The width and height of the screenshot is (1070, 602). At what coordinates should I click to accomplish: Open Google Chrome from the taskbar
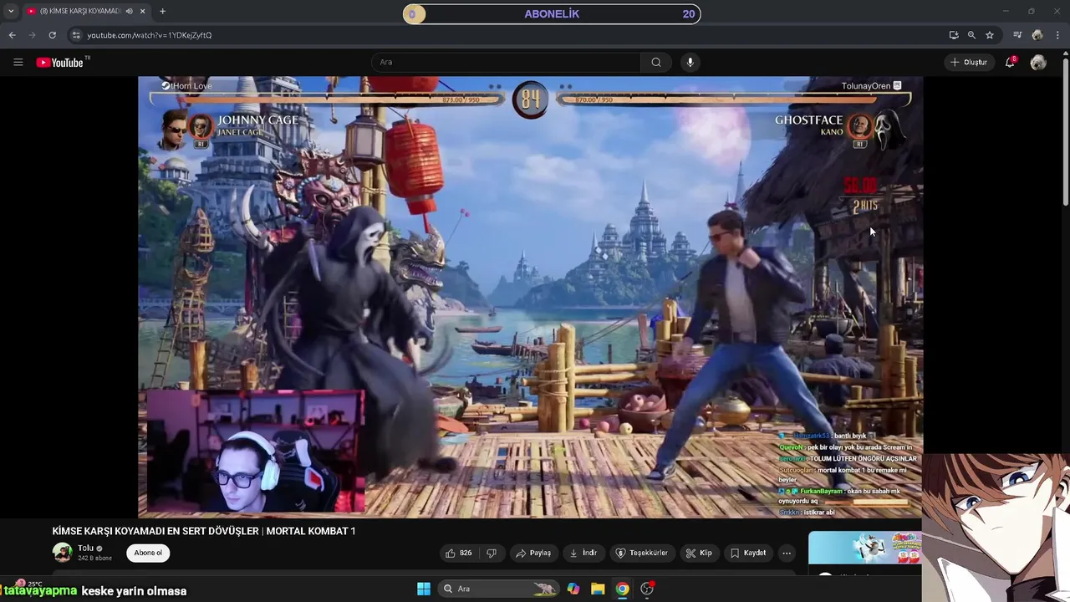click(622, 589)
